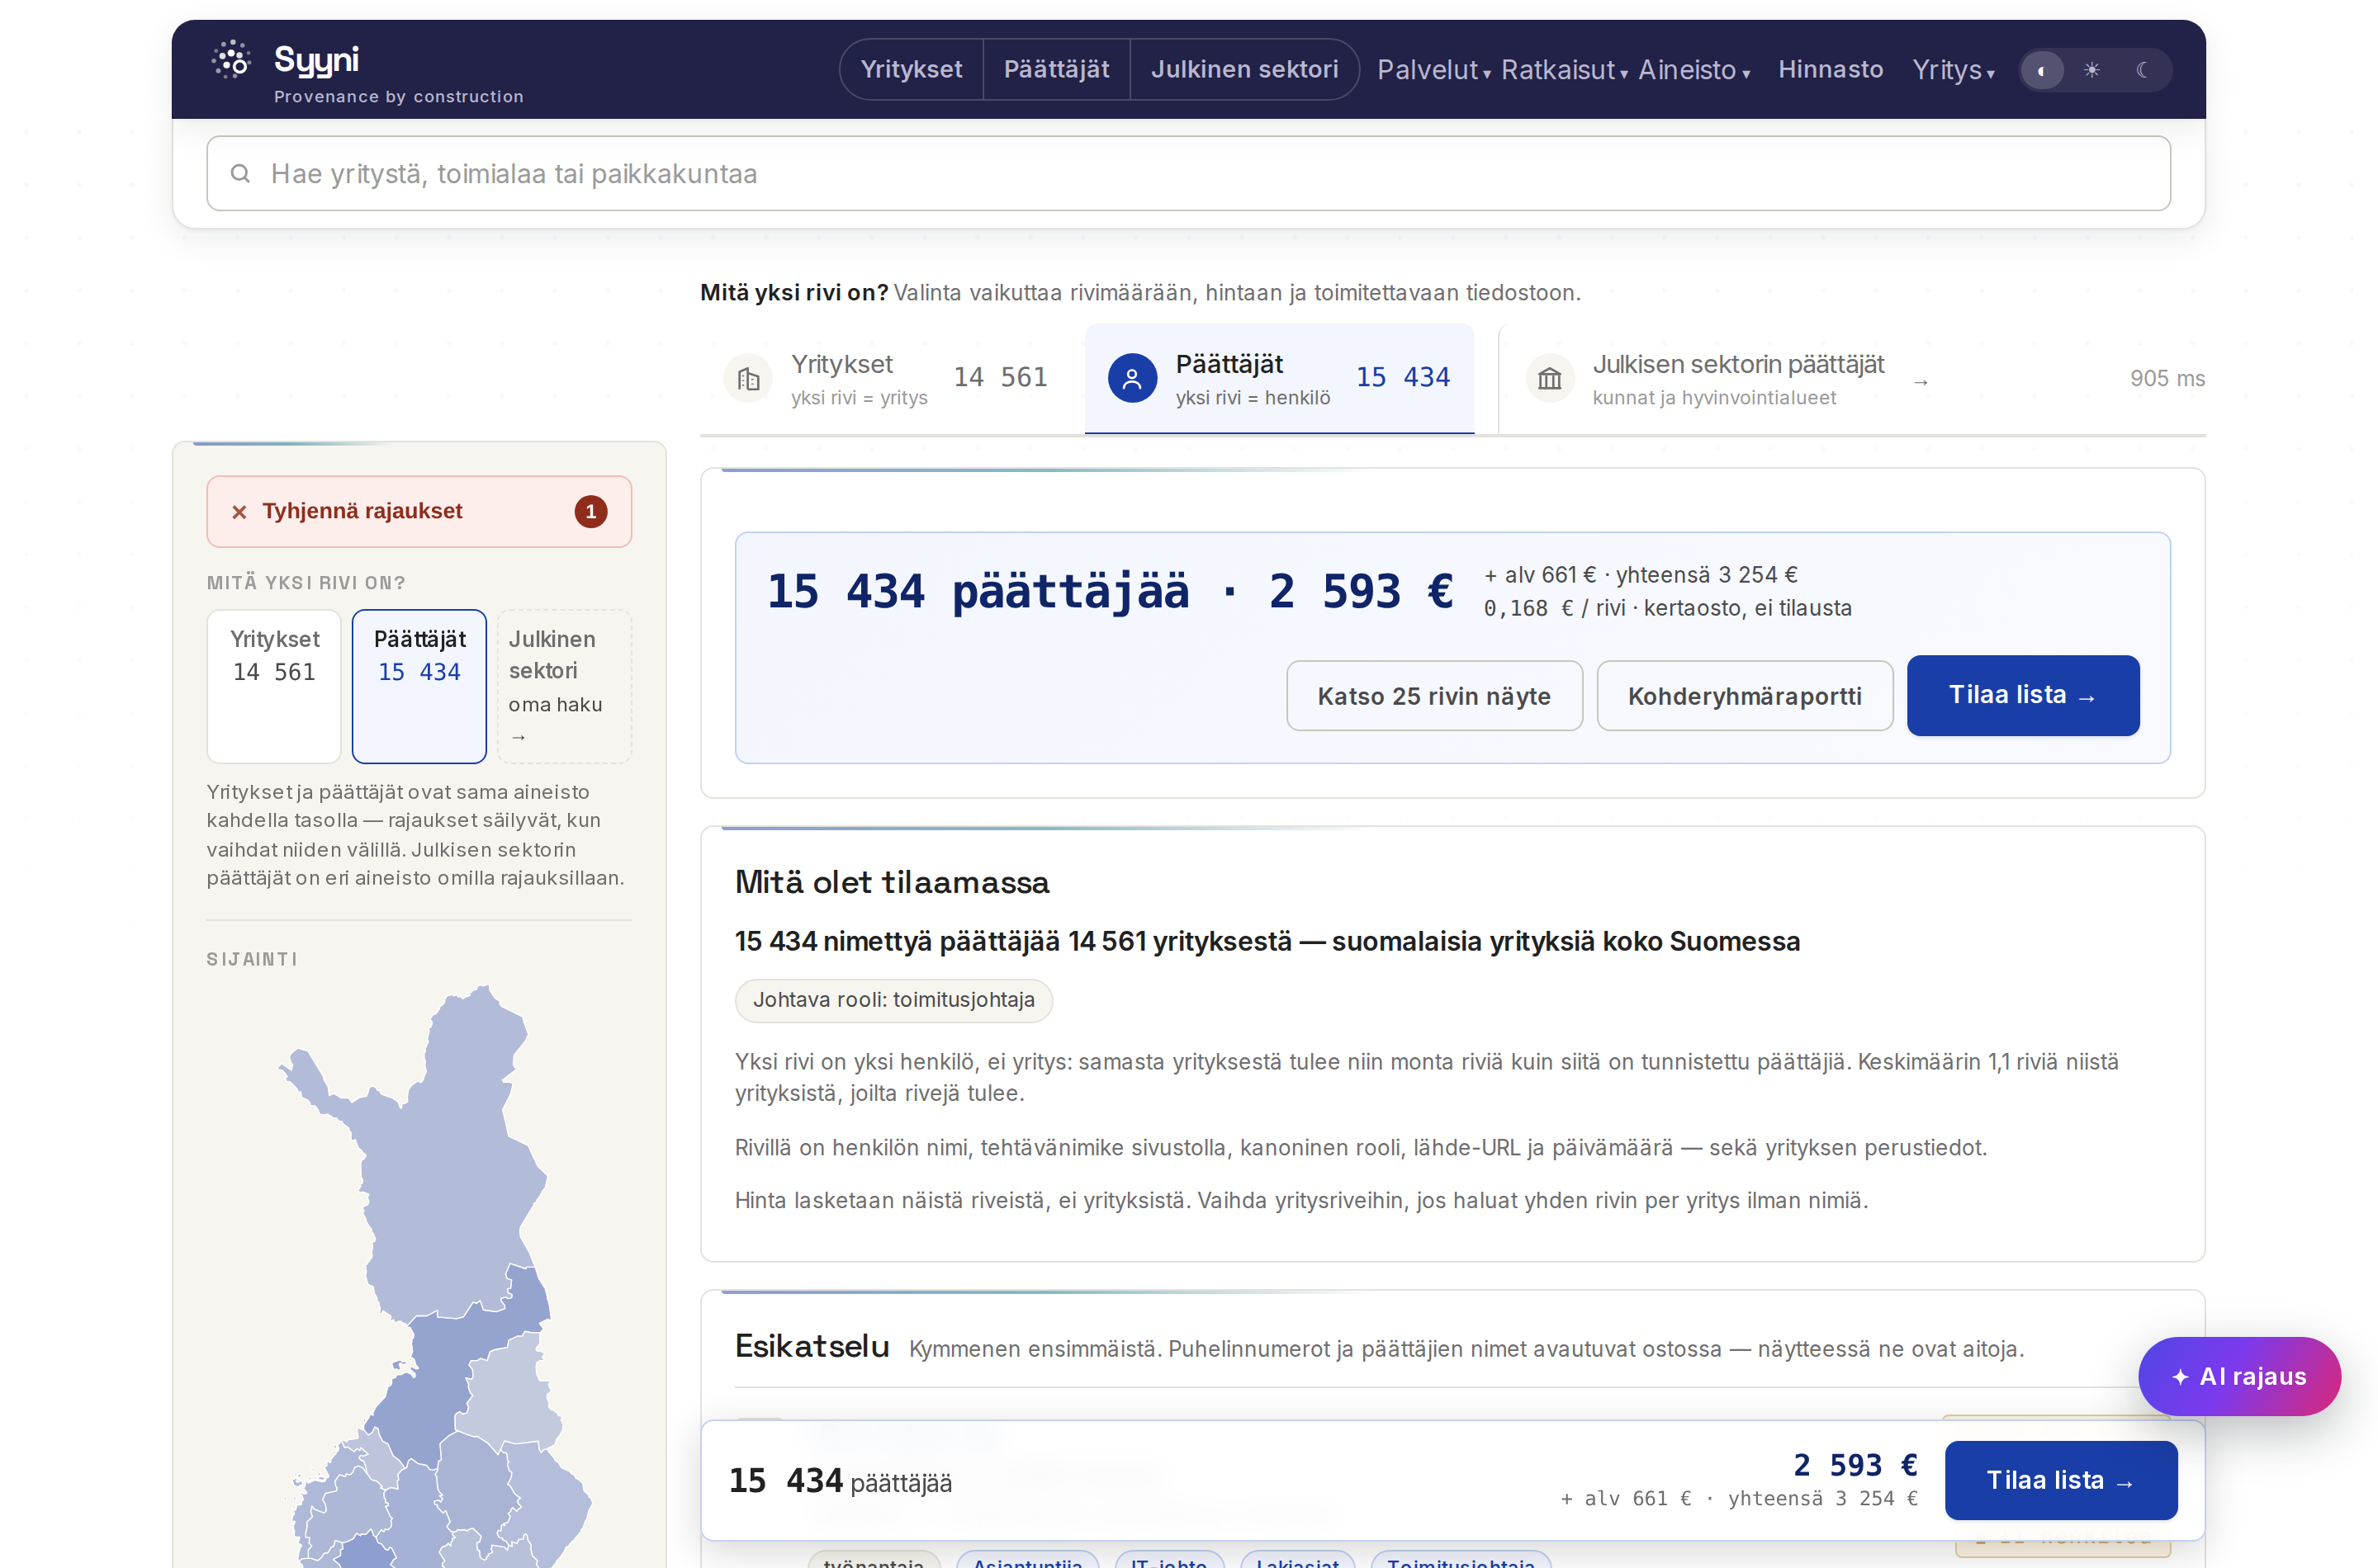Click the Mitä olet tilaamassa heading

892,883
